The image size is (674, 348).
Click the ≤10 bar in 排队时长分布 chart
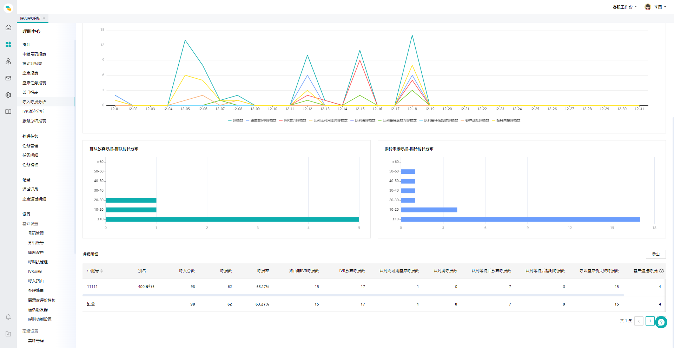coord(232,219)
